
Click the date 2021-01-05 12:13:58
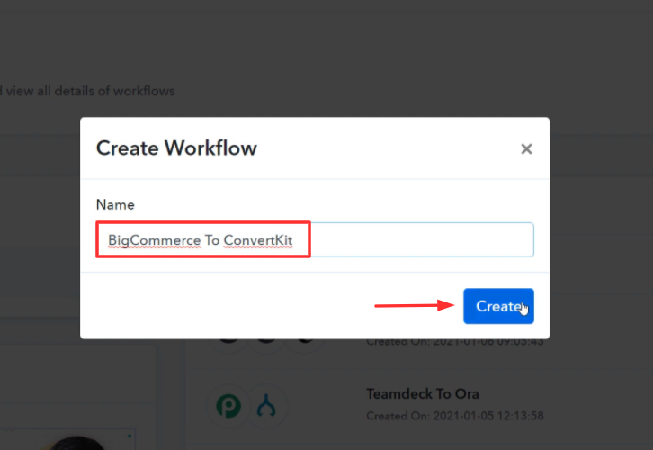(x=488, y=416)
